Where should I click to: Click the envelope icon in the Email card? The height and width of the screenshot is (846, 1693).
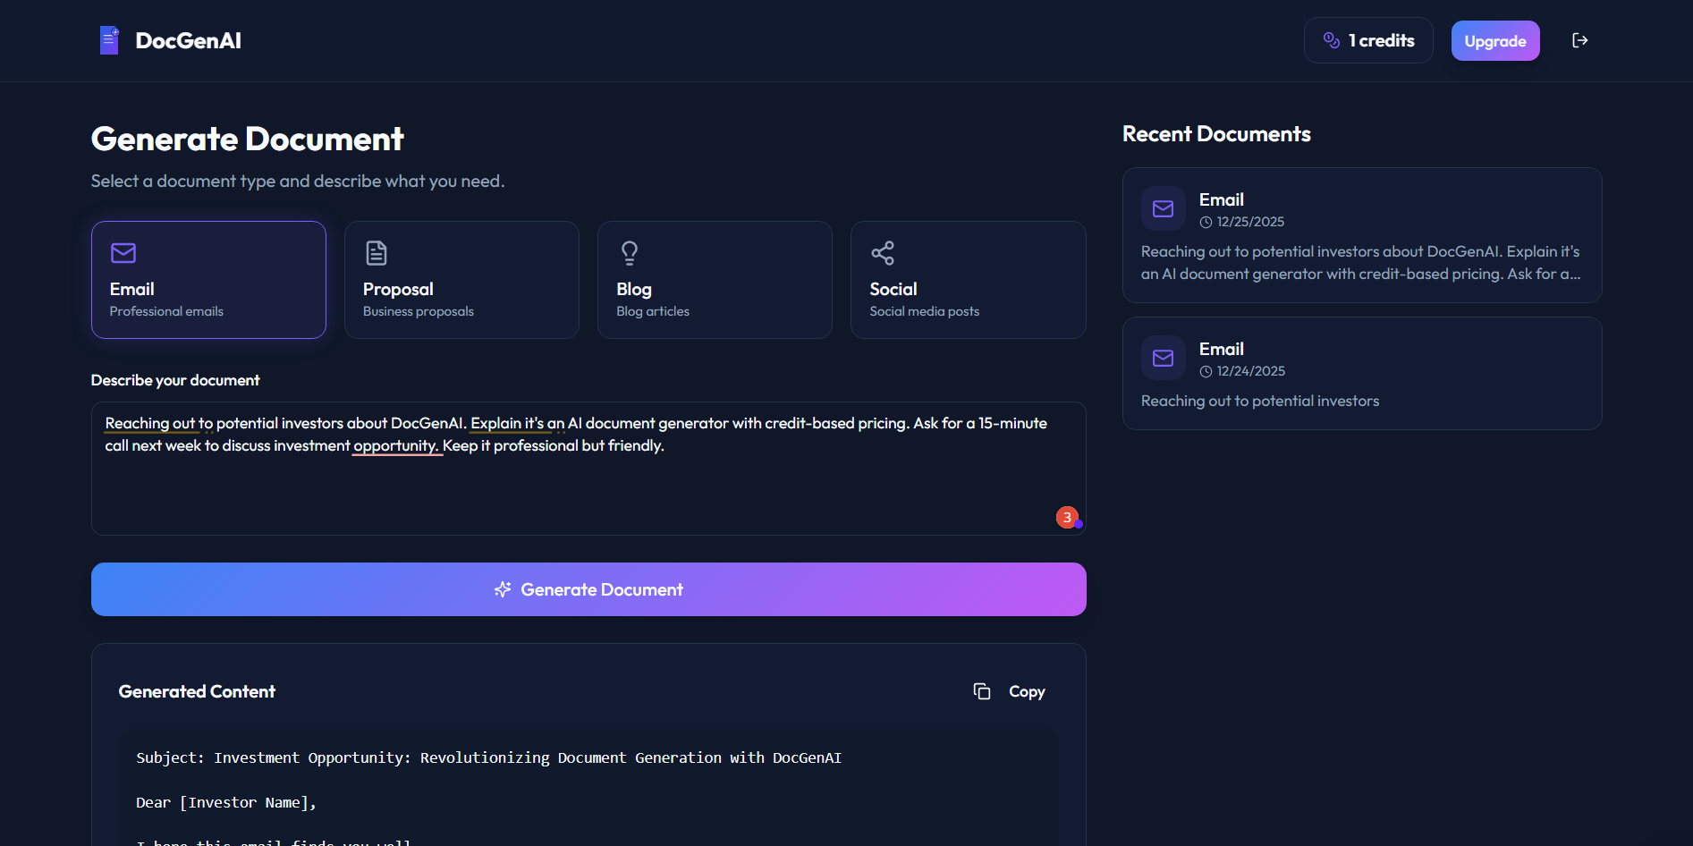[123, 253]
